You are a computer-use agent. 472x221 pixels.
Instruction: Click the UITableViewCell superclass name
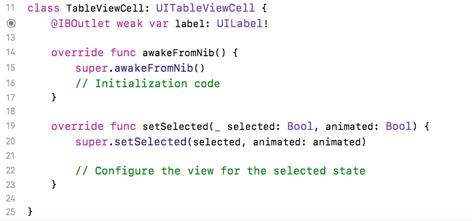click(x=205, y=8)
